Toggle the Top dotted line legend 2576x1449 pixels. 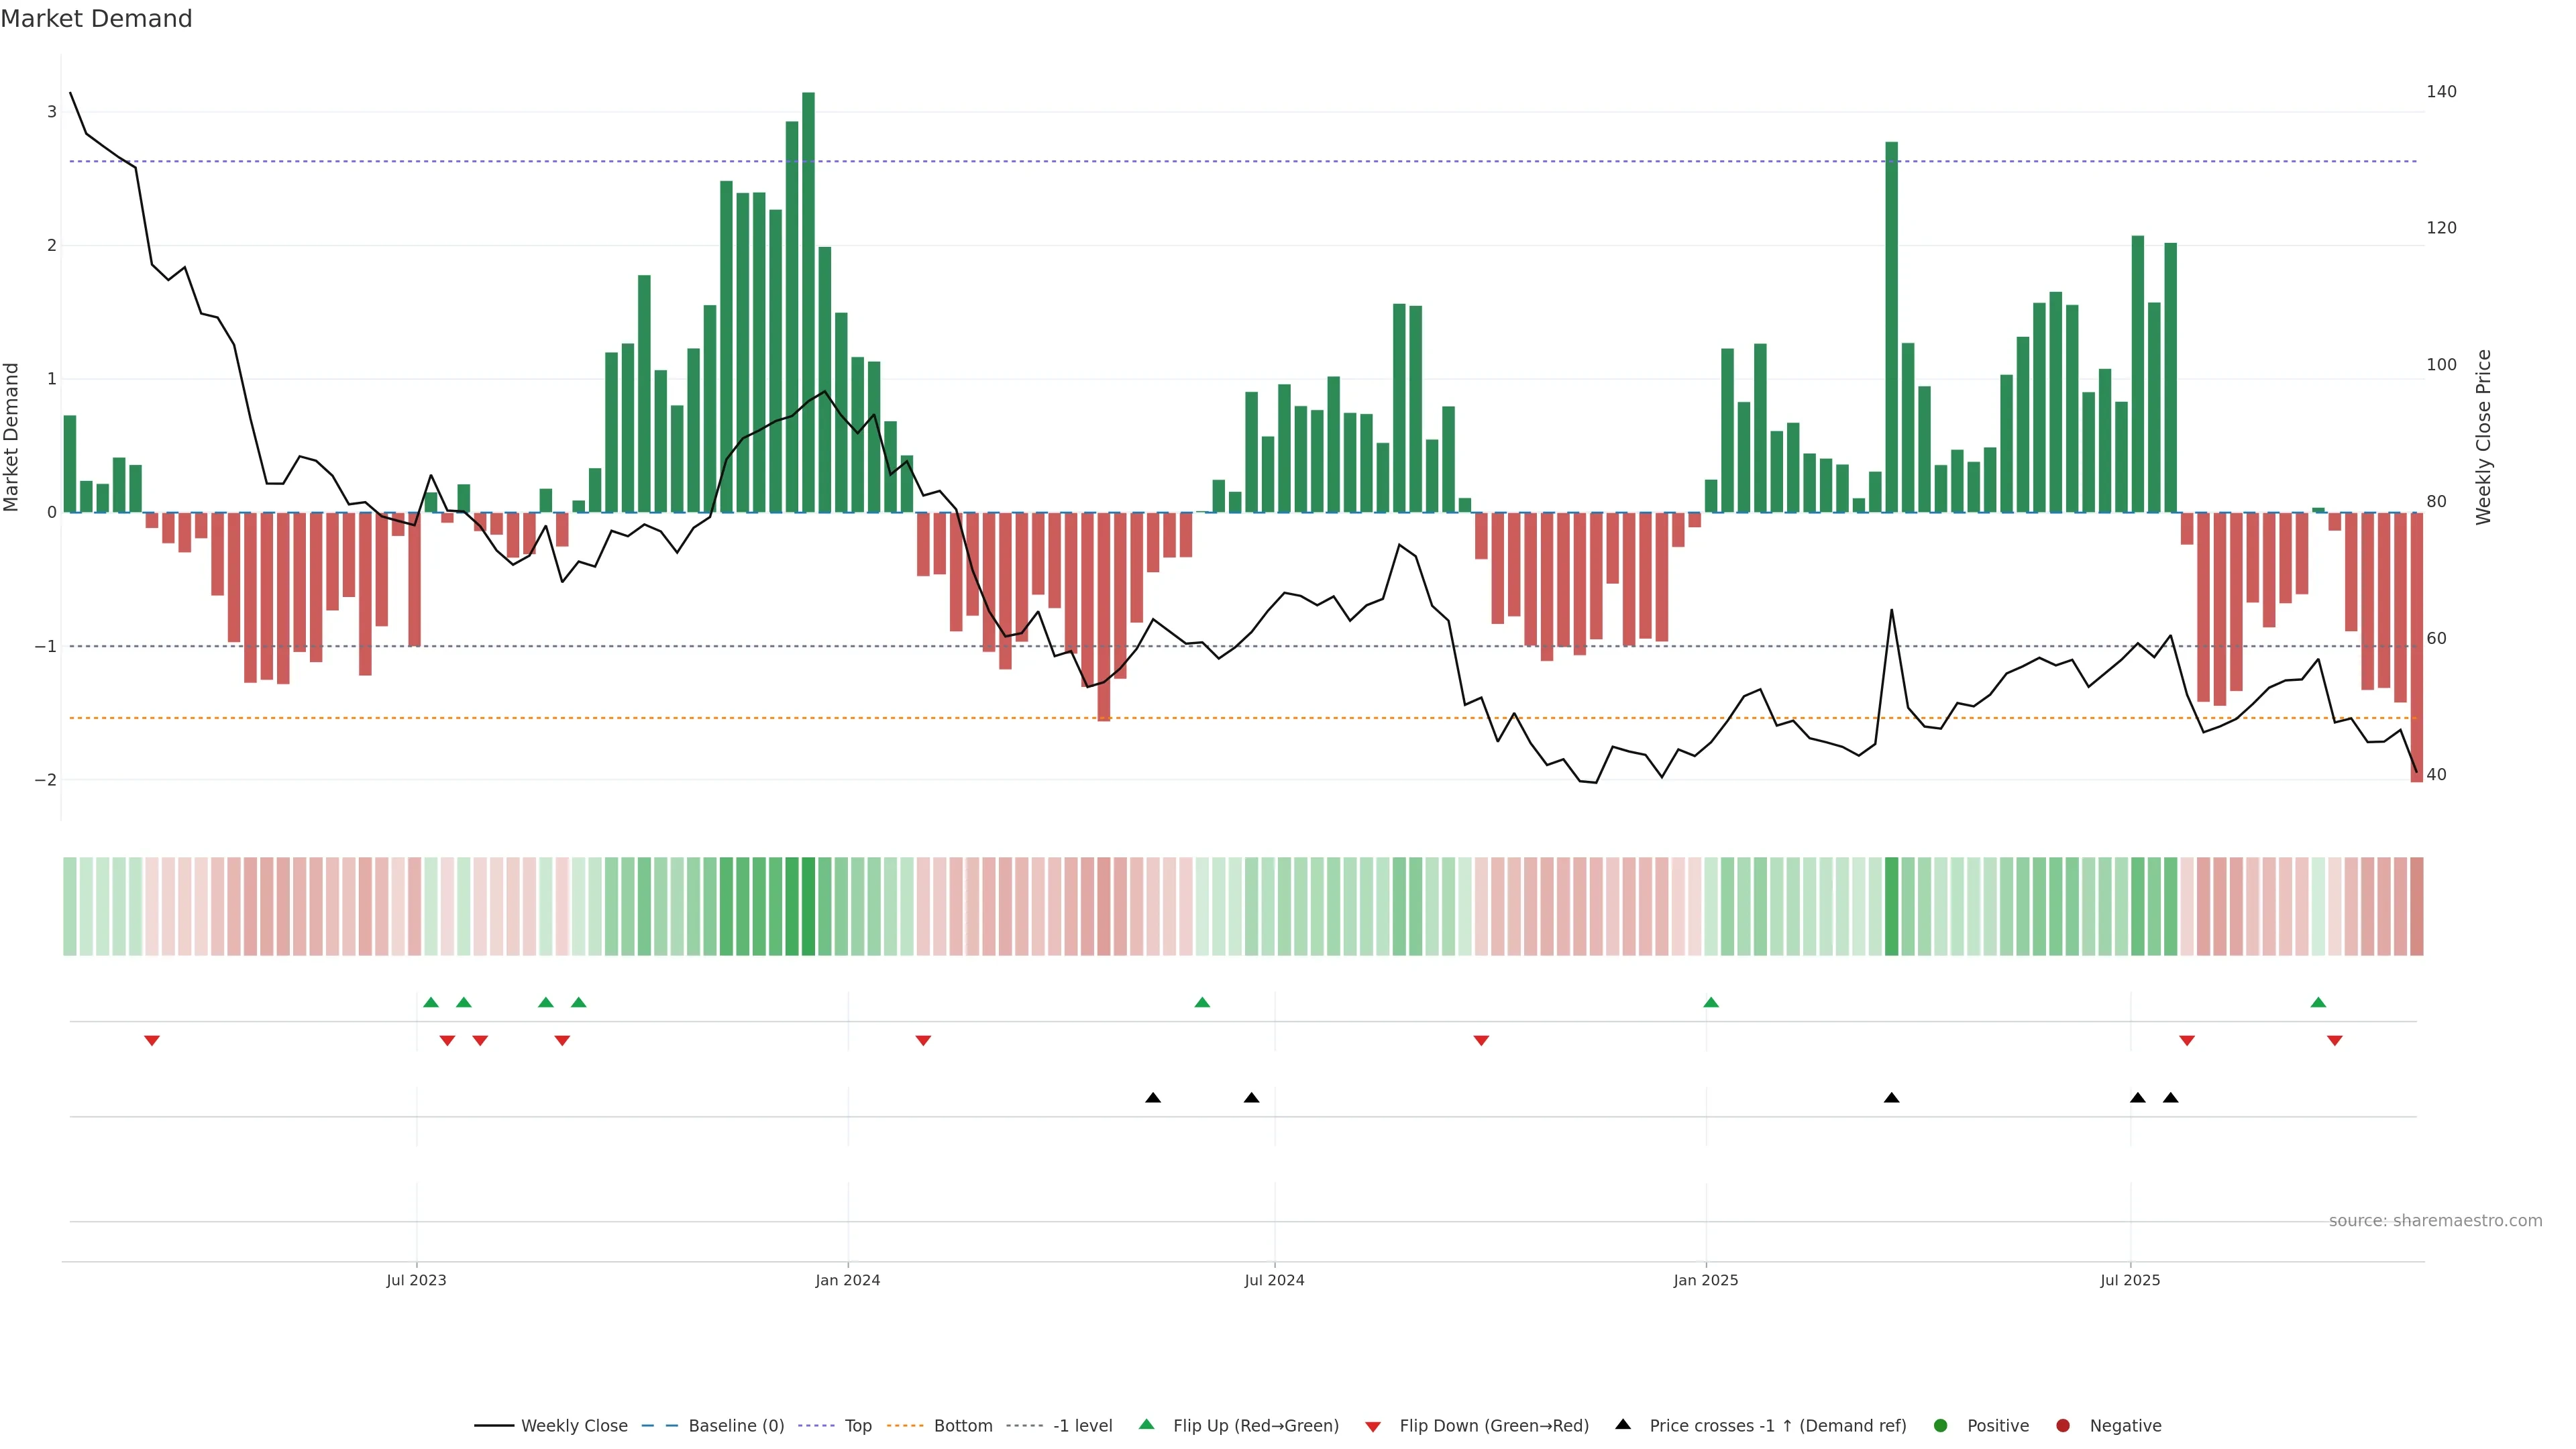pyautogui.click(x=857, y=1425)
